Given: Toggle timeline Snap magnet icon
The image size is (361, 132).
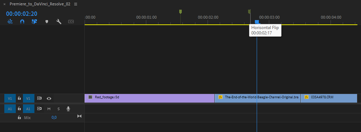Looking at the screenshot, I should pos(22,22).
